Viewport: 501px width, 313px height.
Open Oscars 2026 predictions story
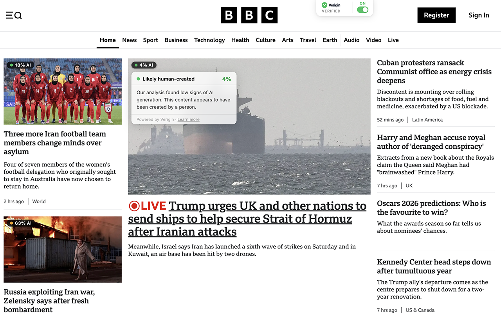click(x=431, y=208)
